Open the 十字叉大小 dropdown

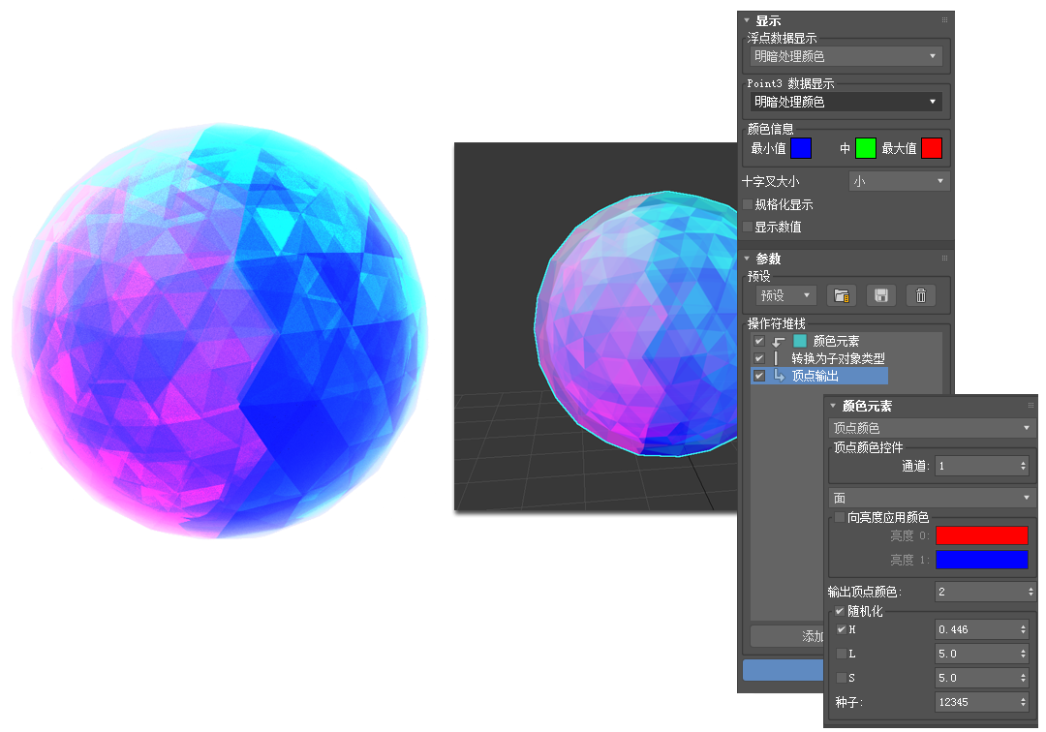[x=899, y=181]
